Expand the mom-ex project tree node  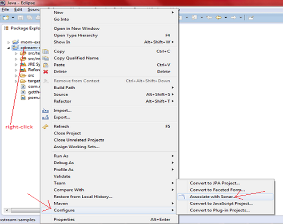point(8,42)
